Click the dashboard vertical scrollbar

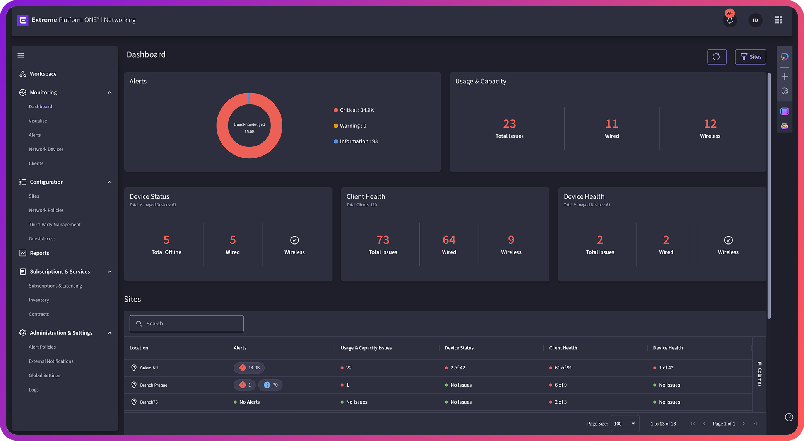point(769,196)
